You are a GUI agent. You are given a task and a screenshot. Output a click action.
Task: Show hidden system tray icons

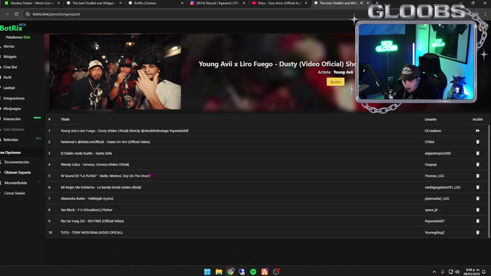point(434,272)
